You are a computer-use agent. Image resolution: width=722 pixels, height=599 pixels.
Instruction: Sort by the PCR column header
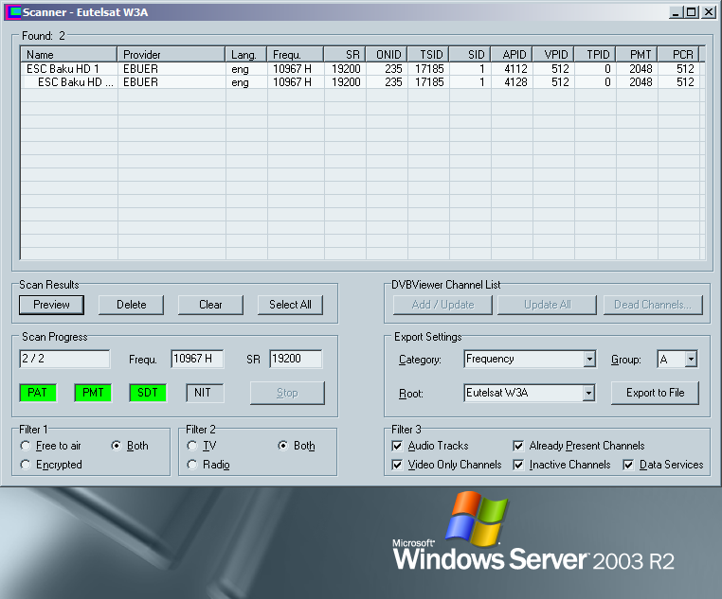(x=678, y=54)
